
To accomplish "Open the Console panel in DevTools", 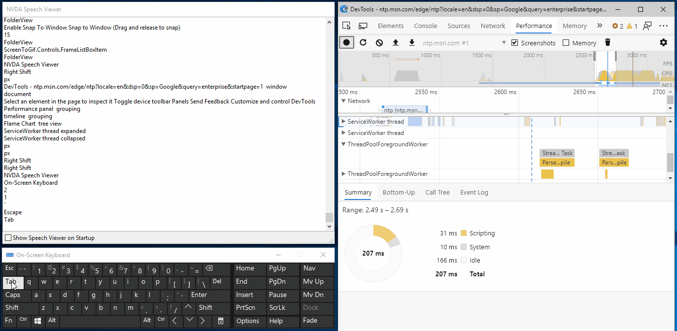I will (x=425, y=25).
